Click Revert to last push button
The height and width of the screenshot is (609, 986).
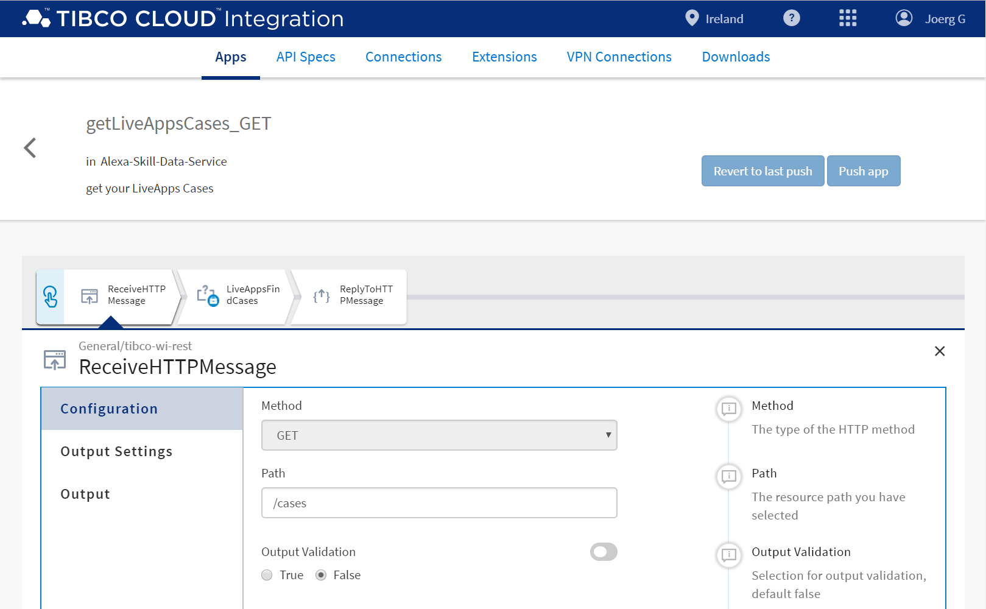tap(762, 171)
